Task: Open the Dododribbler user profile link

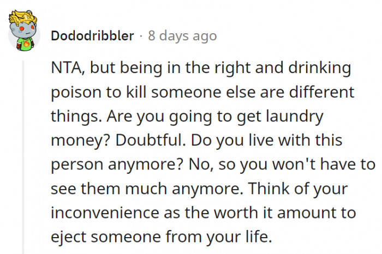Action: (92, 36)
